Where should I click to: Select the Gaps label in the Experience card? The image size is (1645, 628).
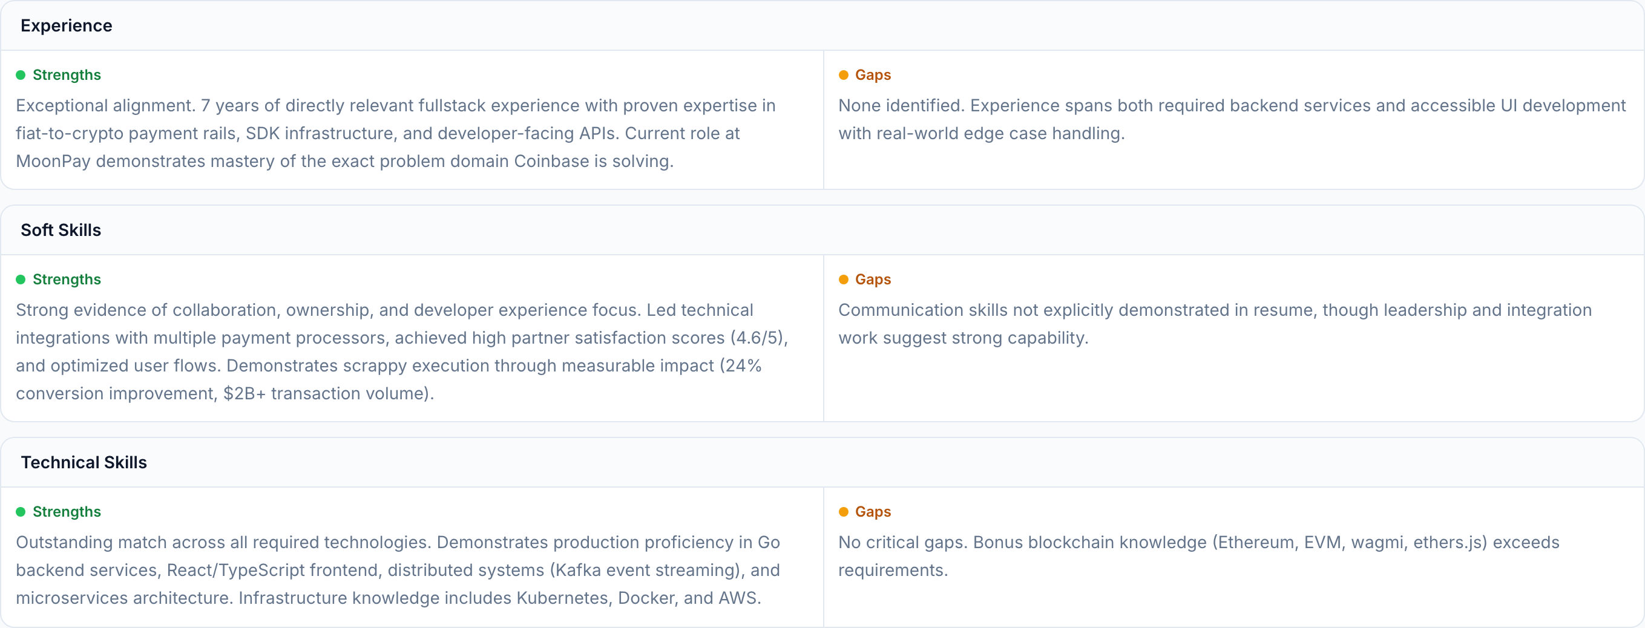click(872, 75)
